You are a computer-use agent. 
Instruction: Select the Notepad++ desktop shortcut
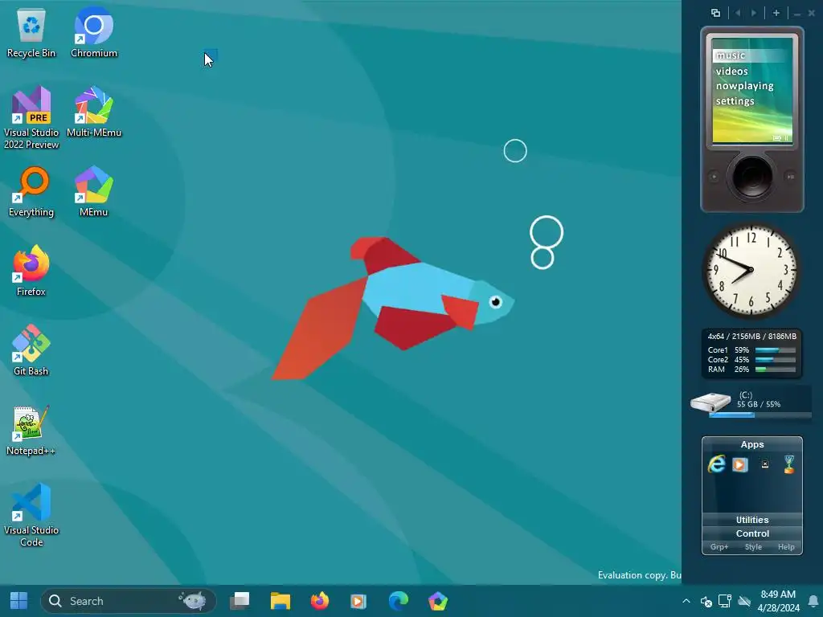pos(31,431)
